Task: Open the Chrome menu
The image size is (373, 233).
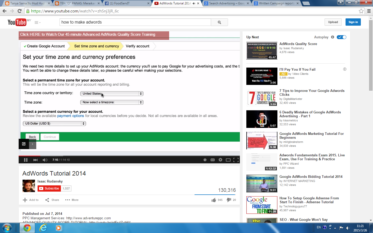Action: [x=369, y=11]
